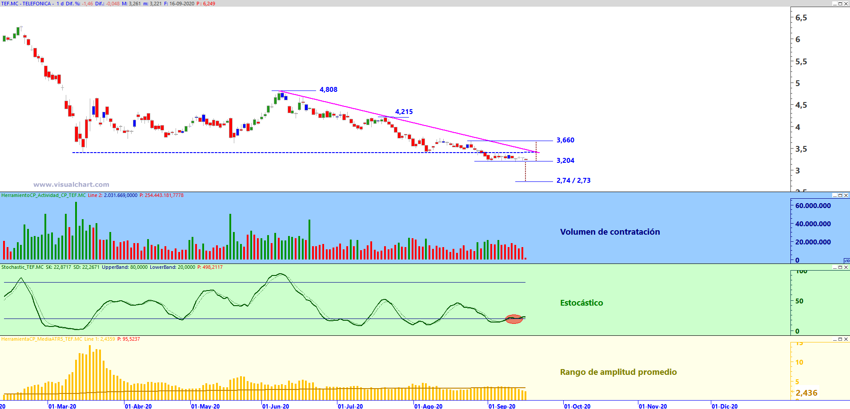Click the 40.000.000 level on volume axis
Image resolution: width=850 pixels, height=409 pixels.
pyautogui.click(x=813, y=224)
